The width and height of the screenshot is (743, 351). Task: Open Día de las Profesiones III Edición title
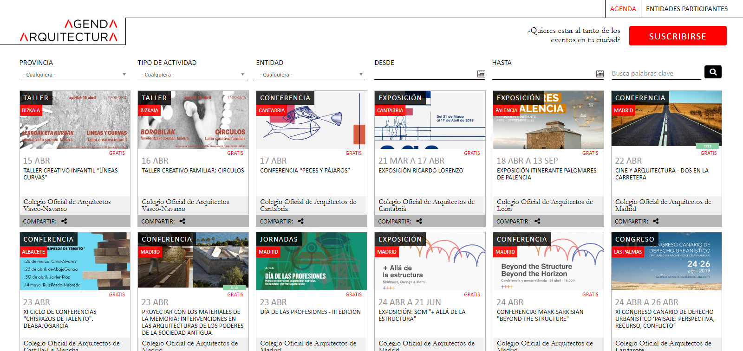[x=310, y=312]
